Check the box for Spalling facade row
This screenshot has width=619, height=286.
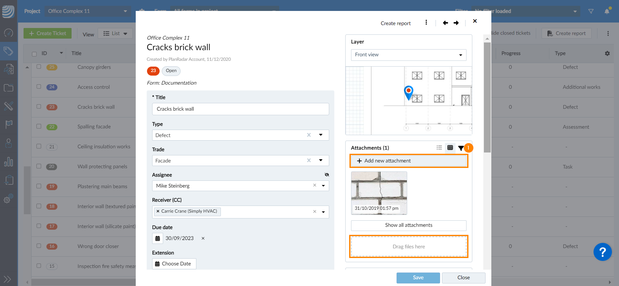pos(39,126)
